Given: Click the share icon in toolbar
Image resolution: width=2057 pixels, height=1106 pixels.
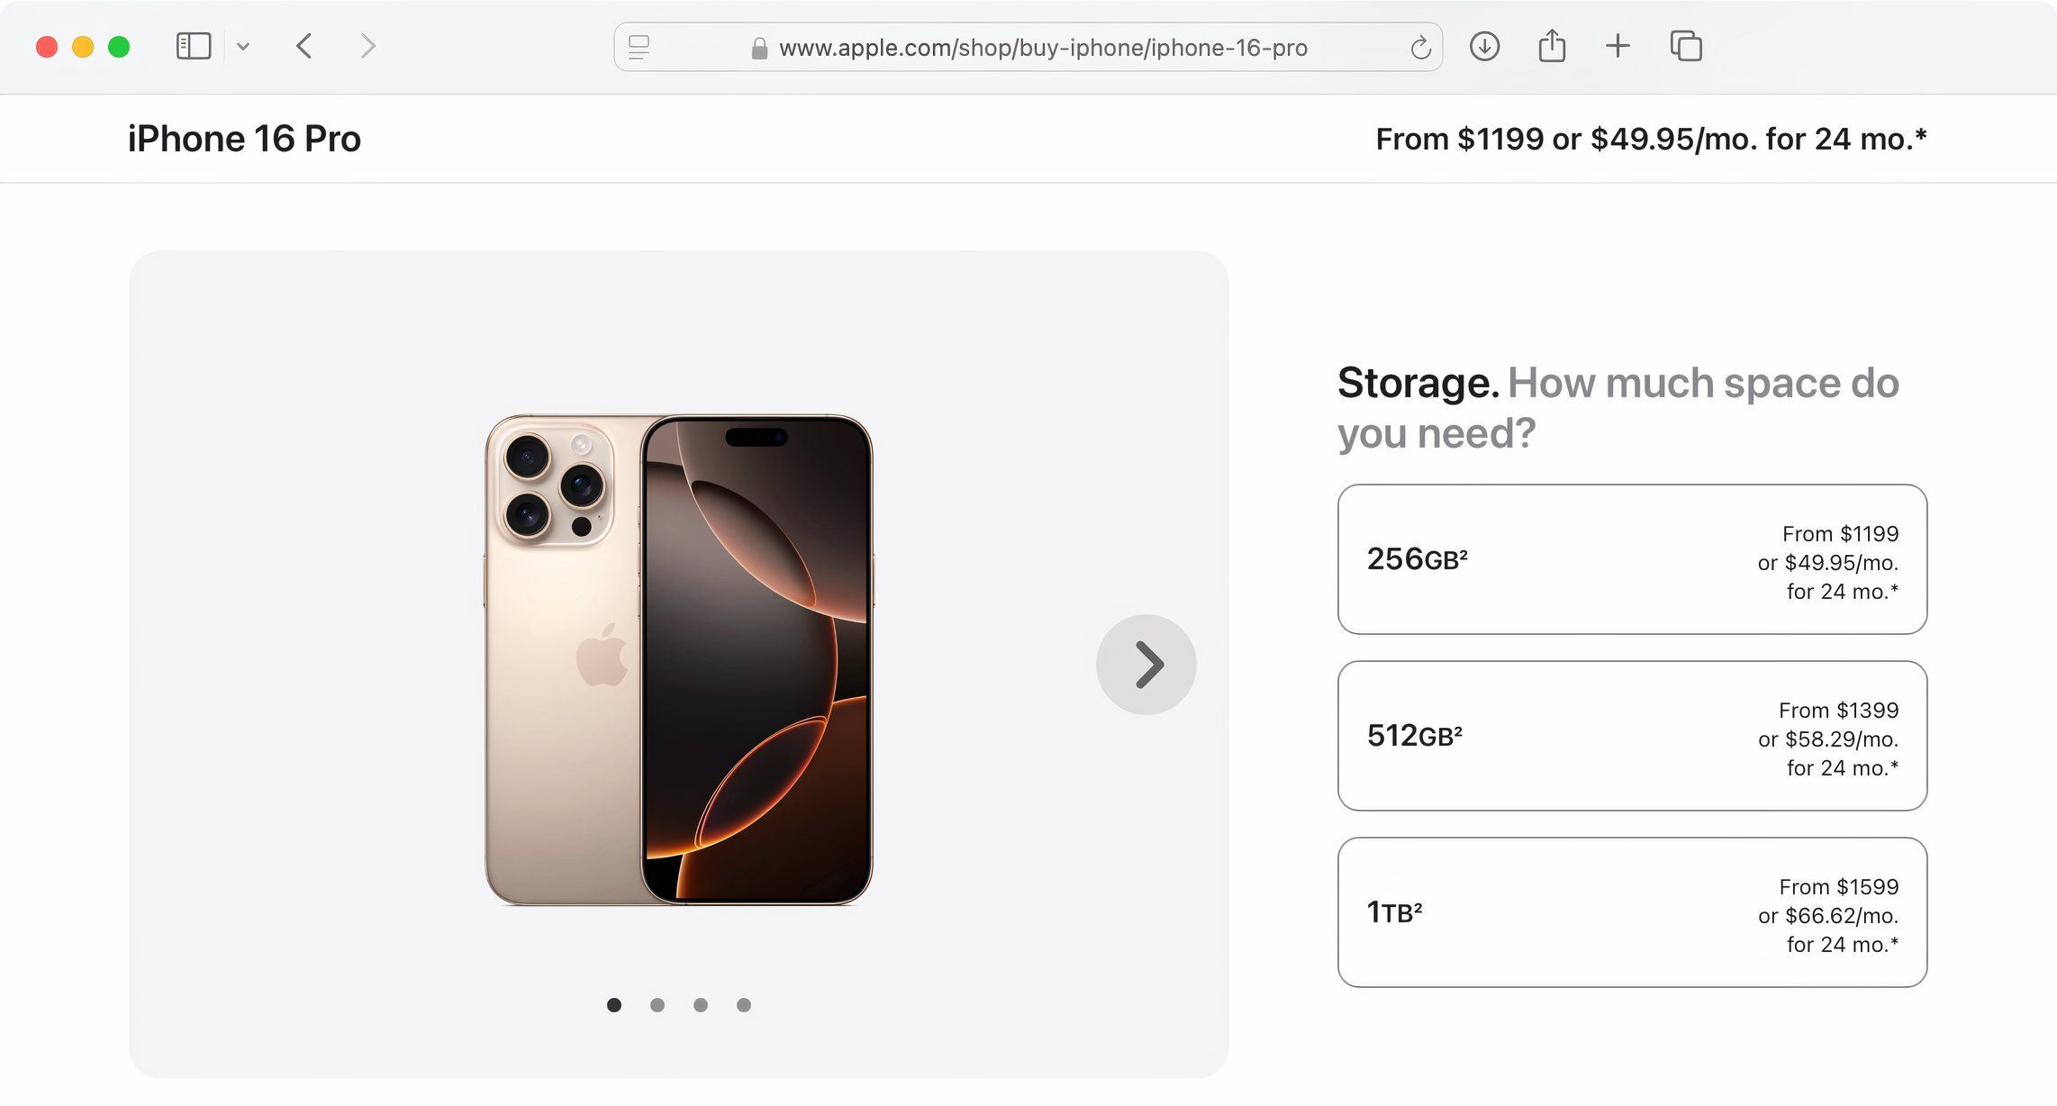Looking at the screenshot, I should click(x=1551, y=46).
